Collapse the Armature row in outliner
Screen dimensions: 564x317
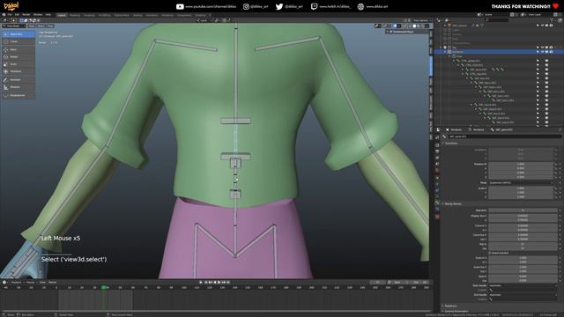(445, 52)
